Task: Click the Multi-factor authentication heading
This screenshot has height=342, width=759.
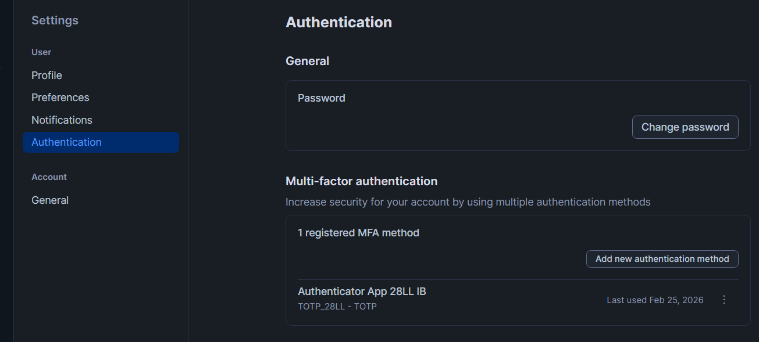Action: click(361, 181)
